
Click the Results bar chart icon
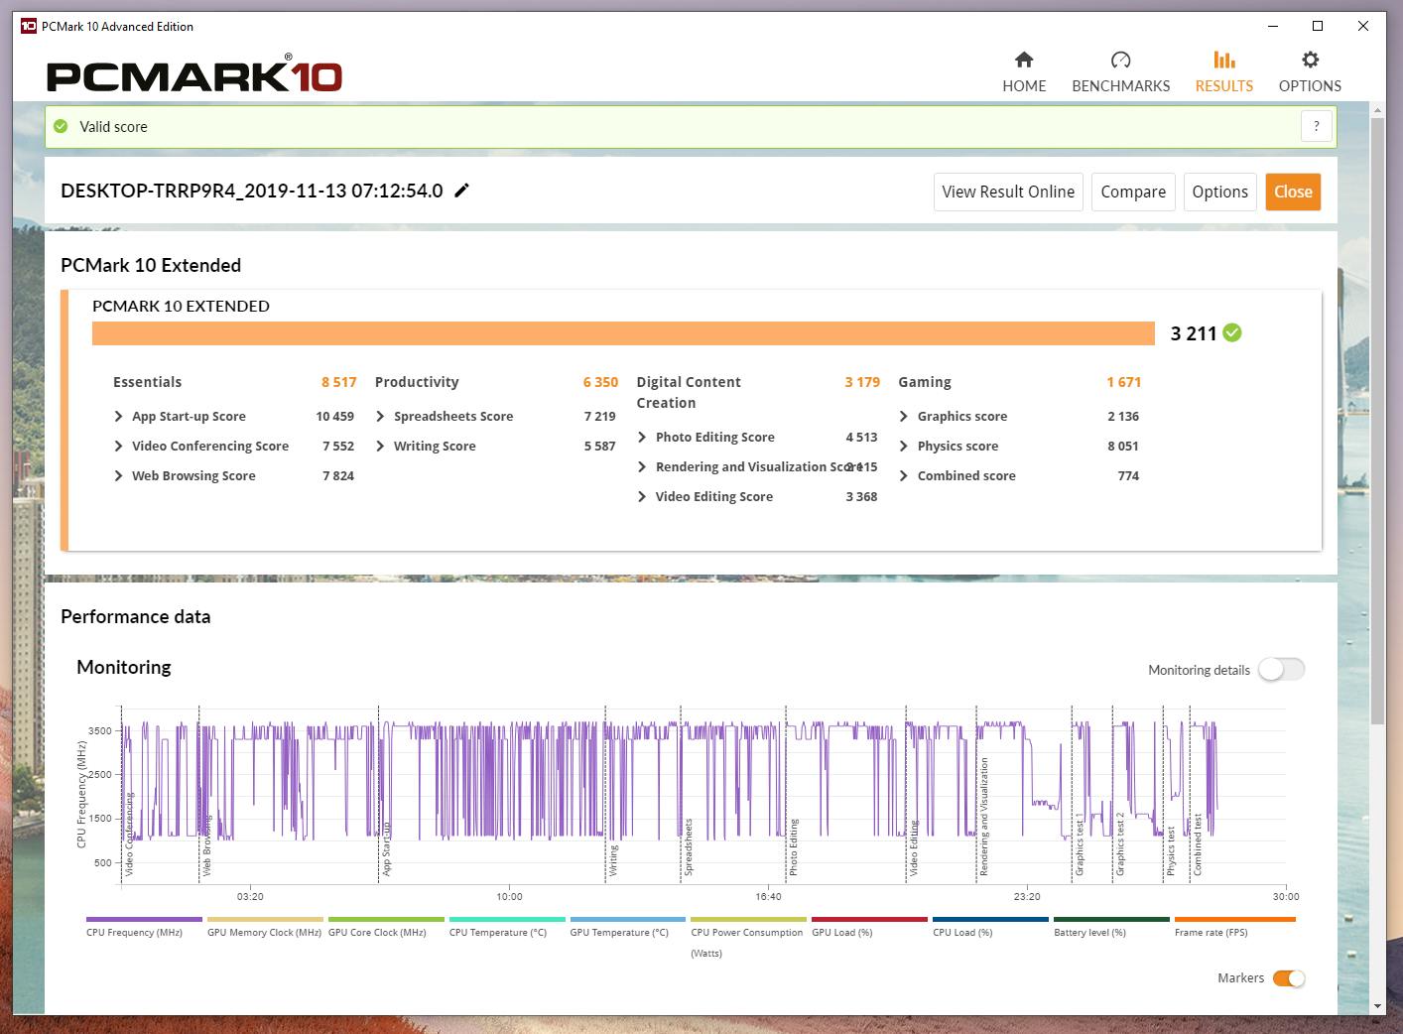click(1223, 61)
